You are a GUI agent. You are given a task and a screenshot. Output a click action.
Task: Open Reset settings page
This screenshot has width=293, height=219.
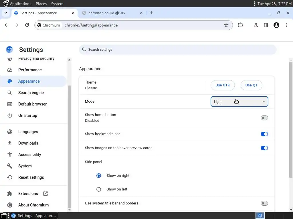[x=34, y=177]
